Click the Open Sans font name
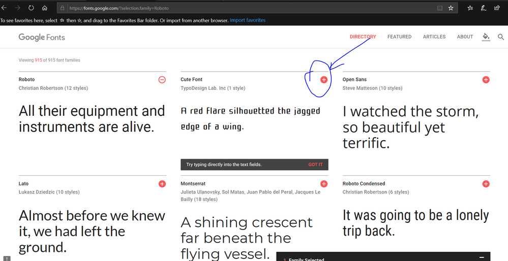 pyautogui.click(x=354, y=80)
